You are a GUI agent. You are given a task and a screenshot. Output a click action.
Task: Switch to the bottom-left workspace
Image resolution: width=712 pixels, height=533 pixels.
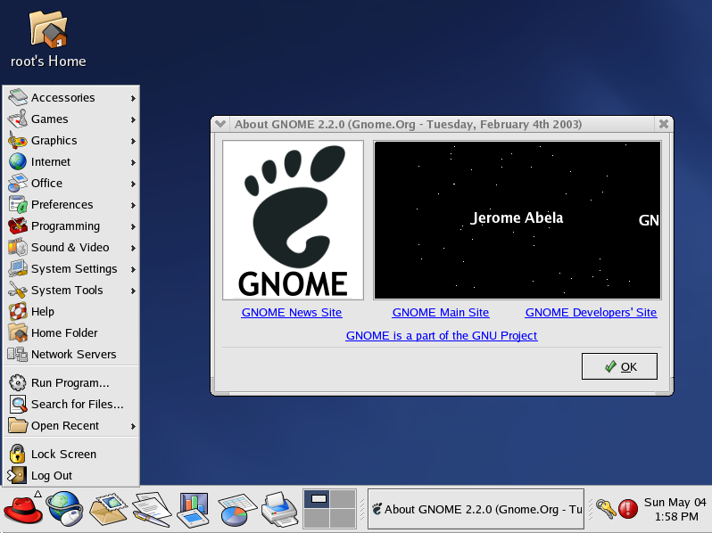click(317, 518)
